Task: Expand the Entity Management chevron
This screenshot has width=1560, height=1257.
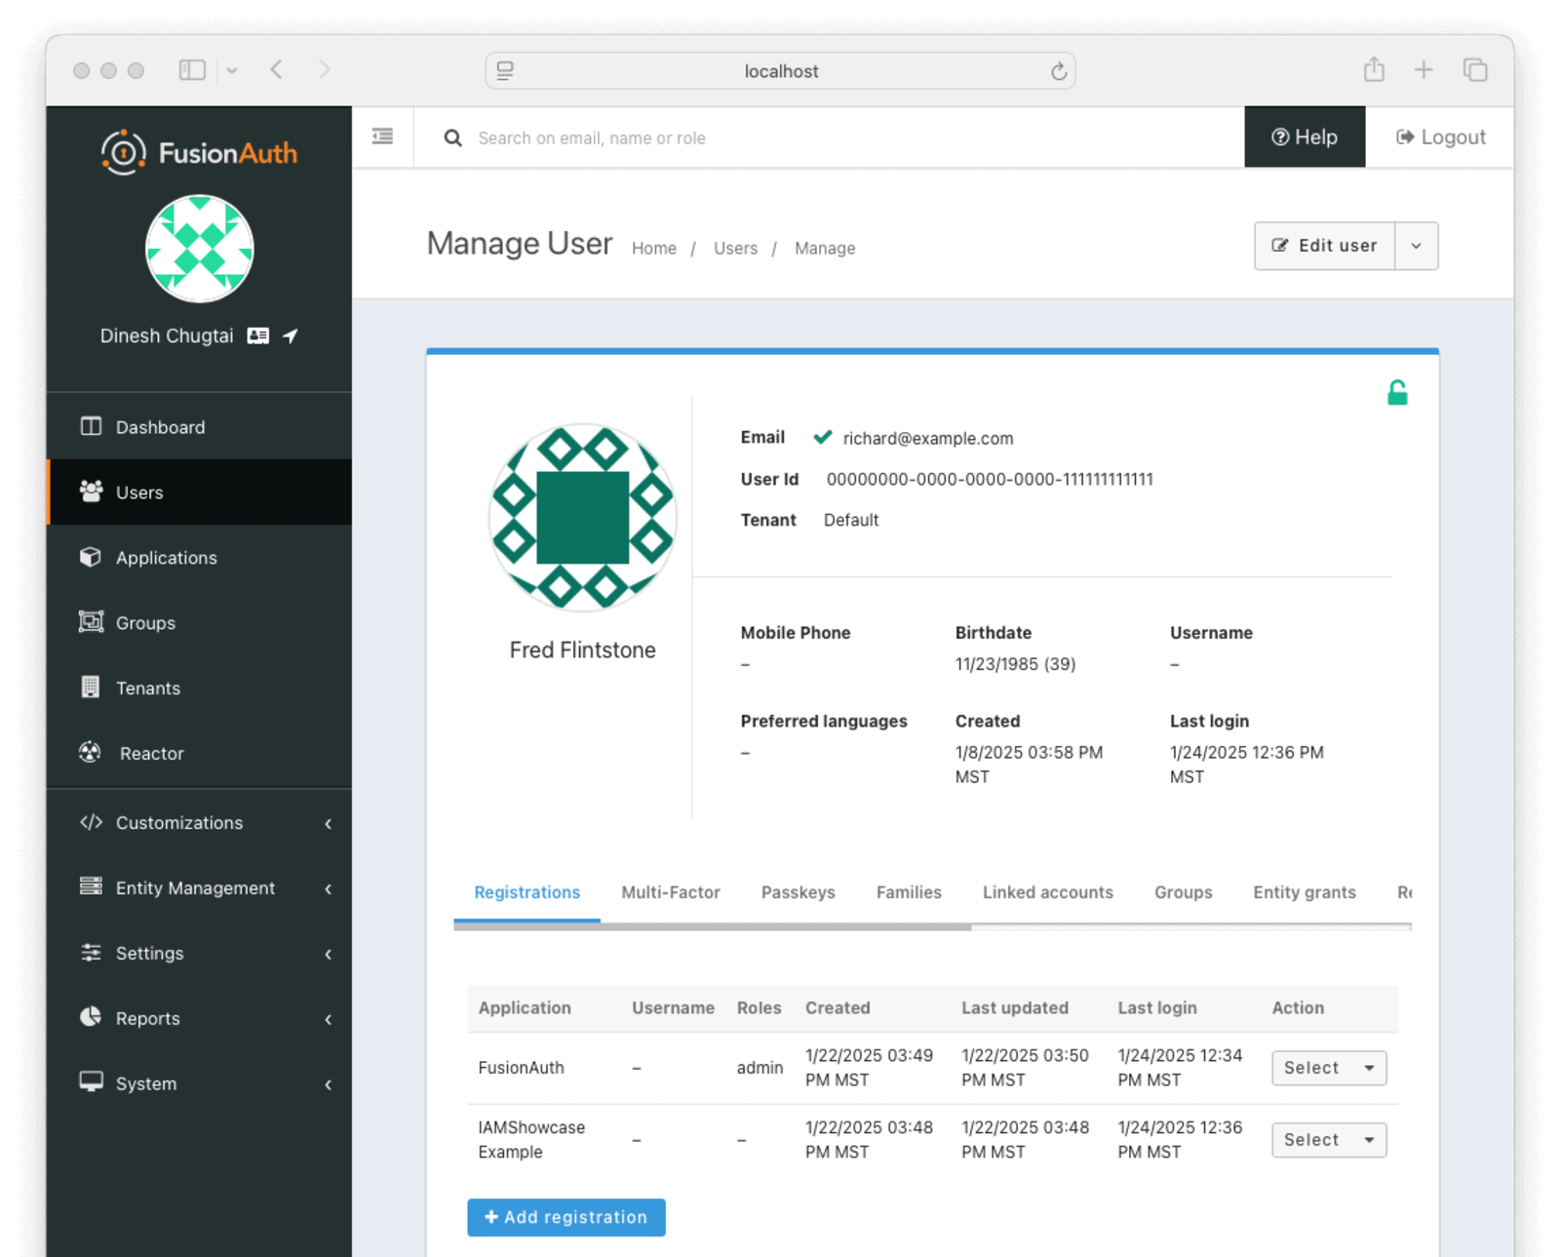Action: click(329, 889)
